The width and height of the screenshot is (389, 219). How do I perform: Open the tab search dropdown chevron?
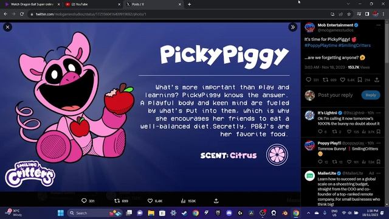[x=348, y=4]
